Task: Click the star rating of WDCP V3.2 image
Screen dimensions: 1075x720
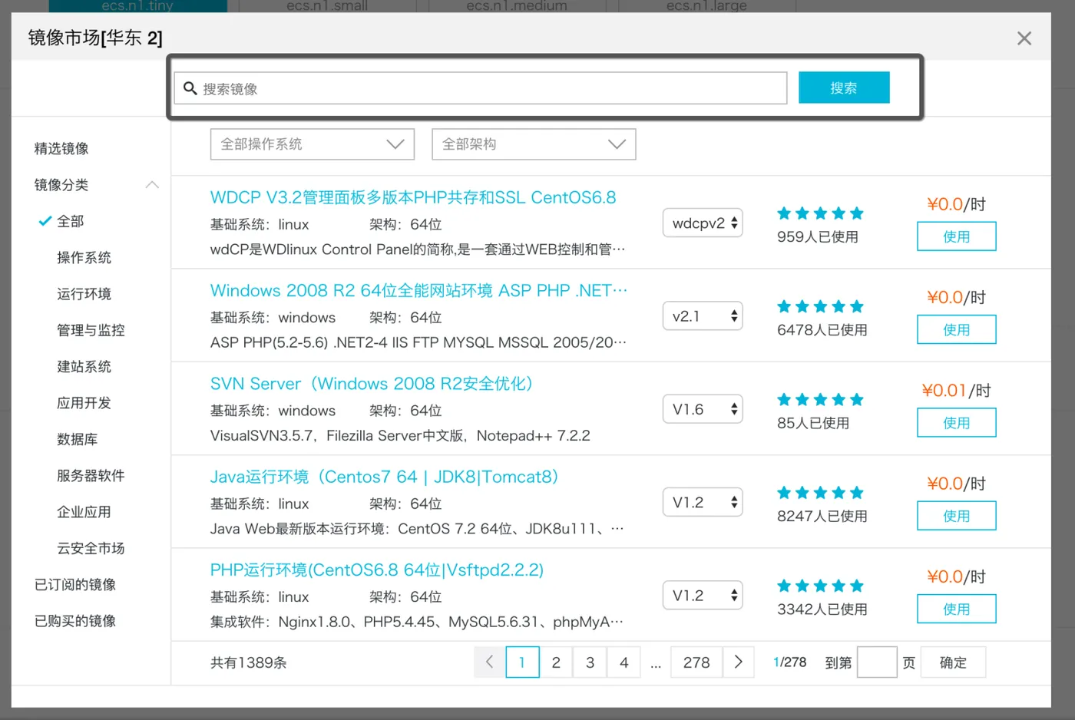Action: point(820,213)
